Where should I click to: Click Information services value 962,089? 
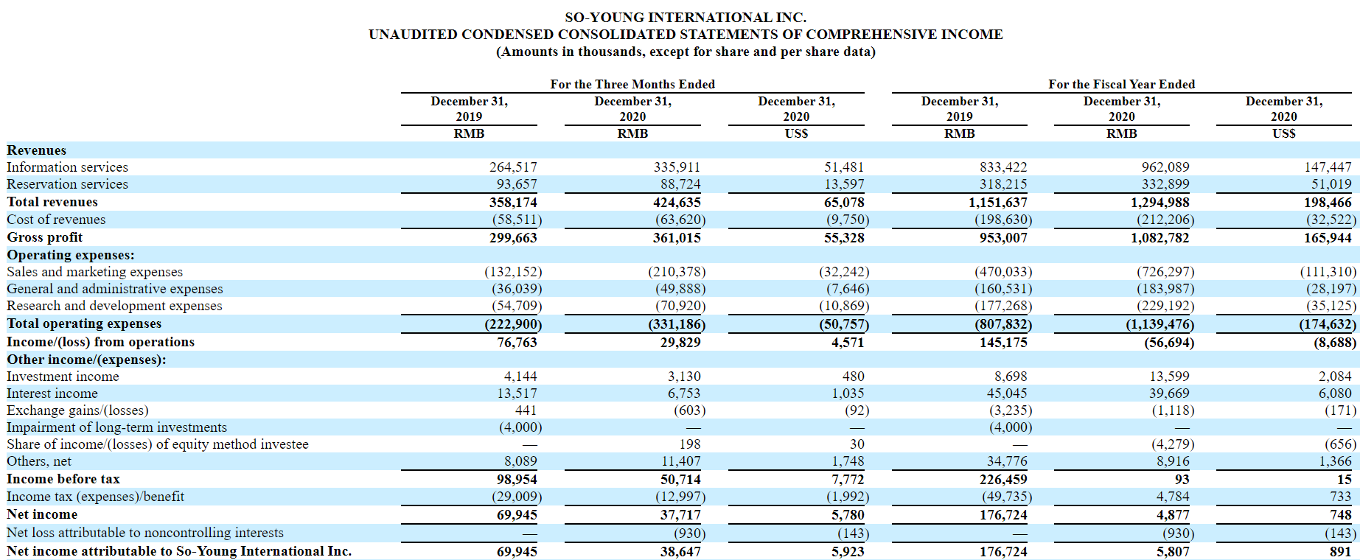pos(1165,167)
